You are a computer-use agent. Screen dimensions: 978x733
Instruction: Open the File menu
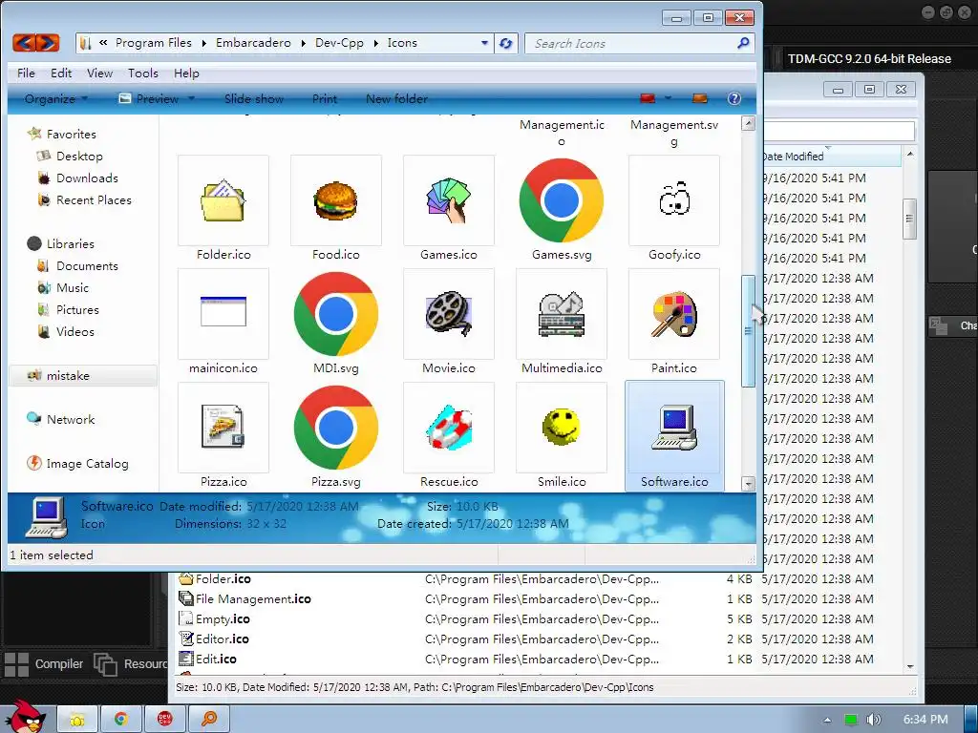click(x=26, y=73)
